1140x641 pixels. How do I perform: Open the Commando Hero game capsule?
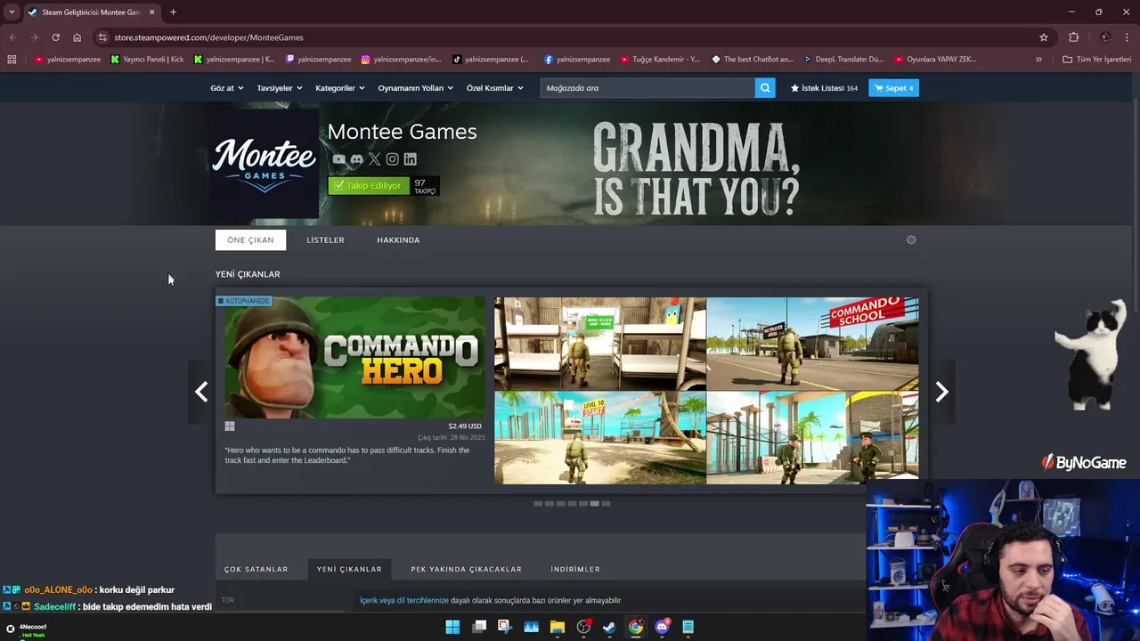[x=354, y=358]
